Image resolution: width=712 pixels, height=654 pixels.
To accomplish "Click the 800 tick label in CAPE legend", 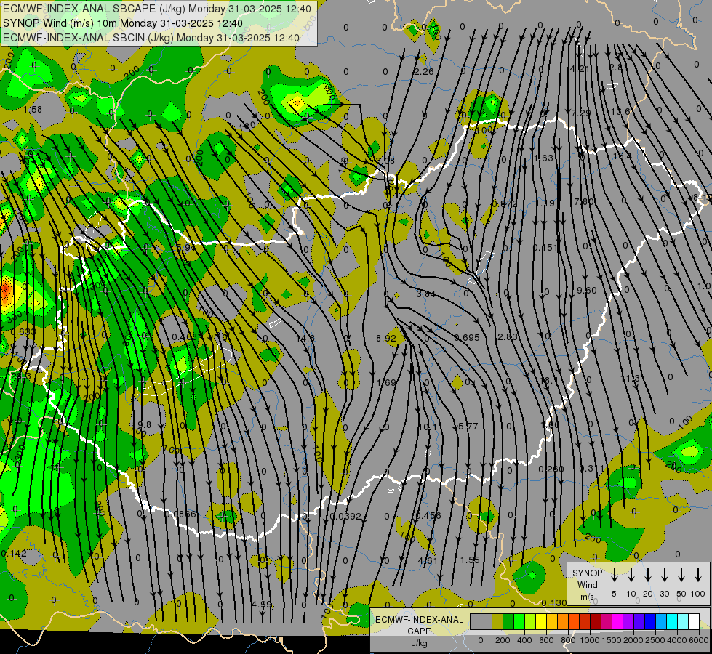I will point(568,640).
